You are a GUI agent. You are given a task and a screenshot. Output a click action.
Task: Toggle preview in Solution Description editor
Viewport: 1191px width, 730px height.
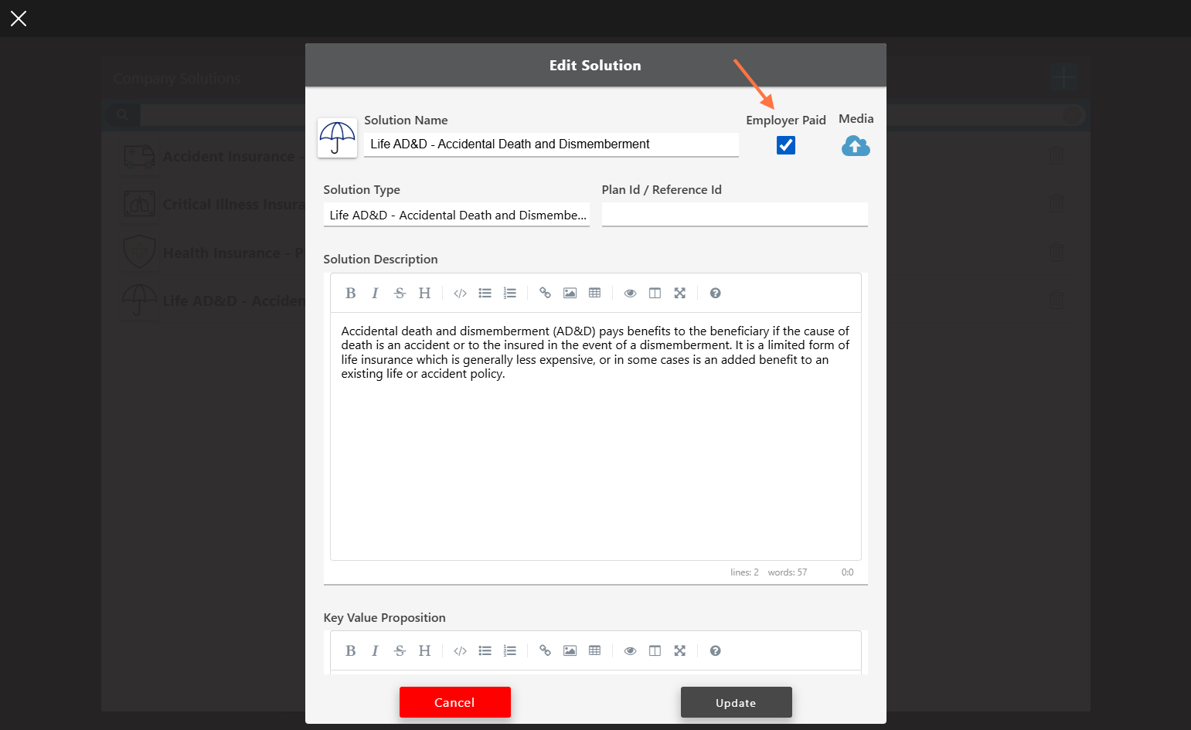(630, 293)
